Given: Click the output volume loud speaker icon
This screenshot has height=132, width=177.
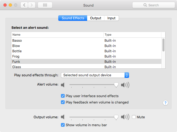Looking at the screenshot, I should coord(125,117).
